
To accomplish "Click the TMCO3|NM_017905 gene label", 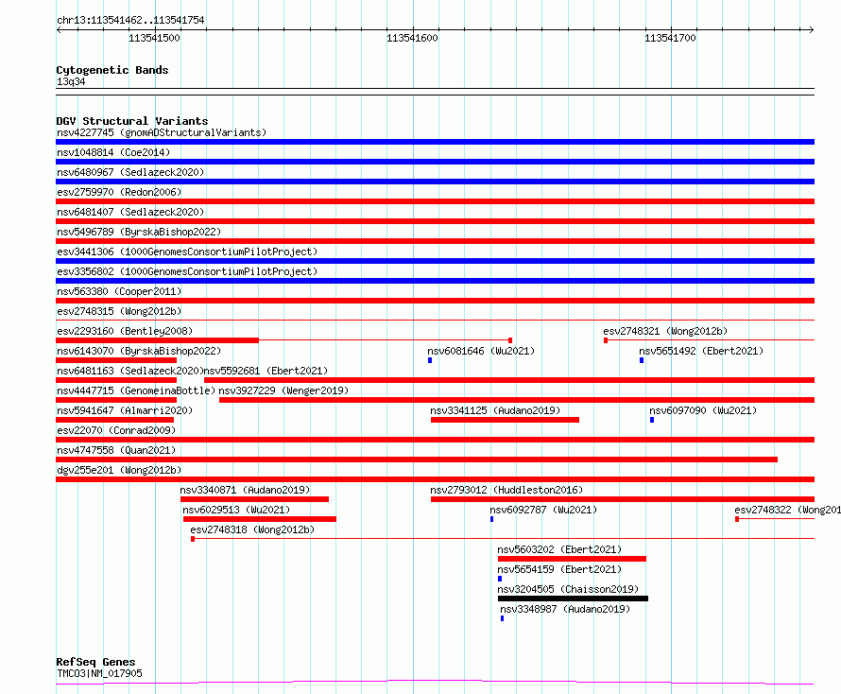I will (x=99, y=673).
